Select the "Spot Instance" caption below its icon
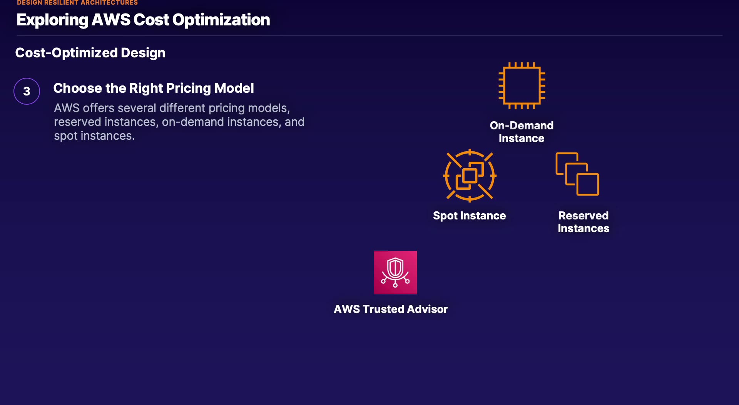The height and width of the screenshot is (405, 739). (x=469, y=216)
